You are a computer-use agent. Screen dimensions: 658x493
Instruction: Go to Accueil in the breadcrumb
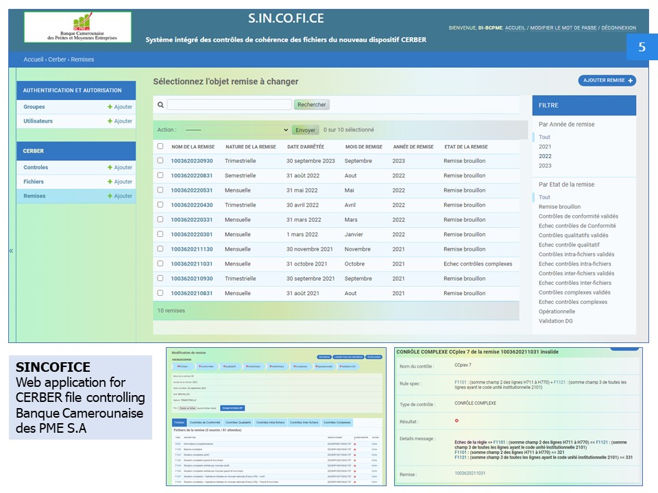click(x=33, y=60)
